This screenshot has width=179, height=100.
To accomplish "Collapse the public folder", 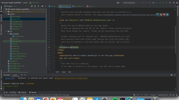I will click(6, 14).
